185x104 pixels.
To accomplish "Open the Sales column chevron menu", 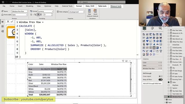I will (159, 66).
